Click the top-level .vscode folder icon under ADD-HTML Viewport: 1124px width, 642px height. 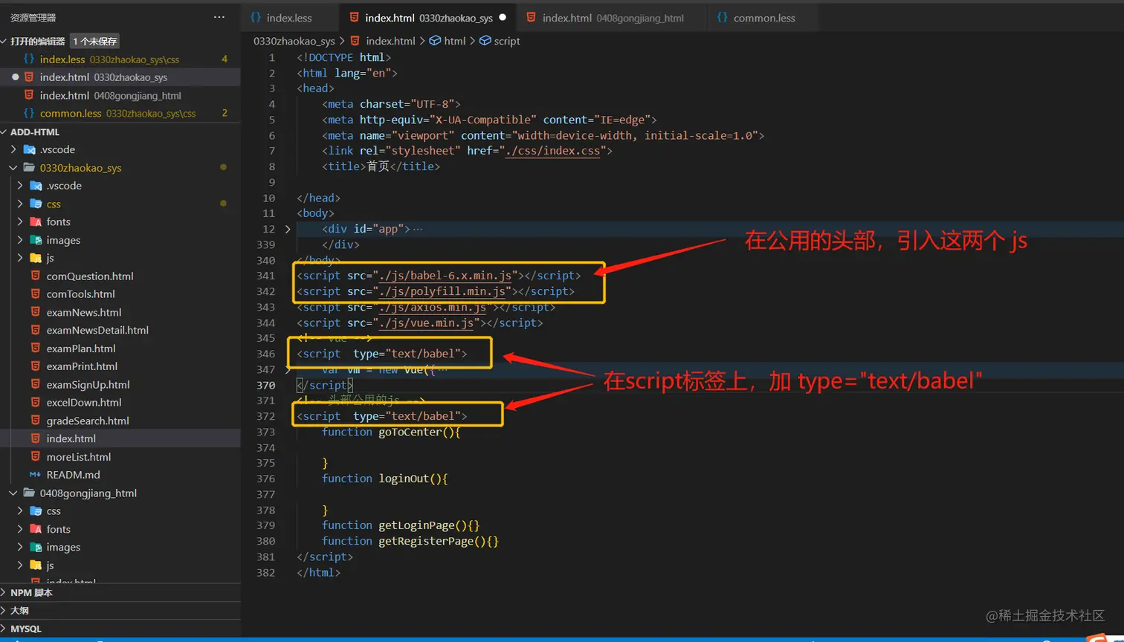tap(29, 149)
